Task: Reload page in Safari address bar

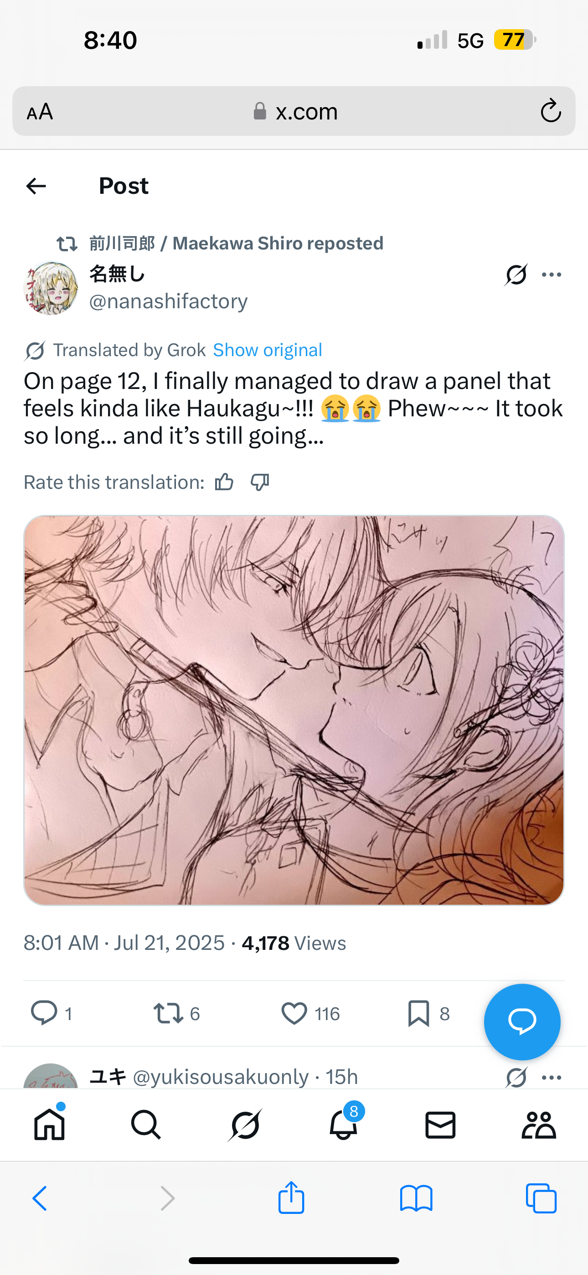Action: point(550,111)
